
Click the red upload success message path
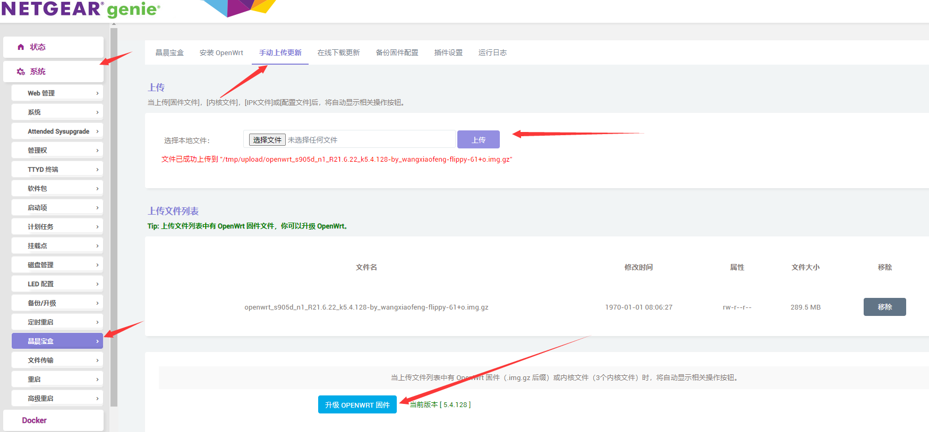coord(337,159)
